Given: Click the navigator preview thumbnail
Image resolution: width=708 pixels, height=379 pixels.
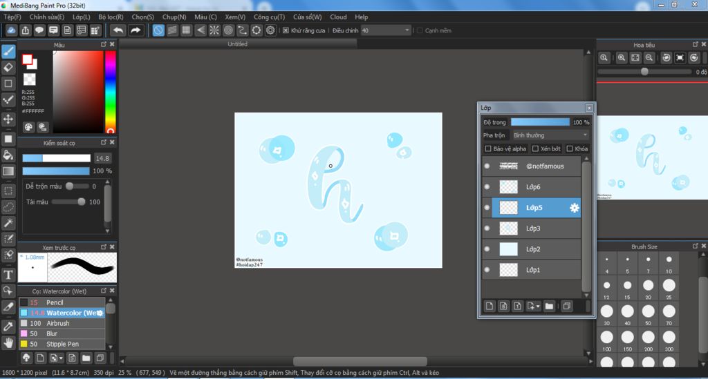Looking at the screenshot, I should 652,157.
